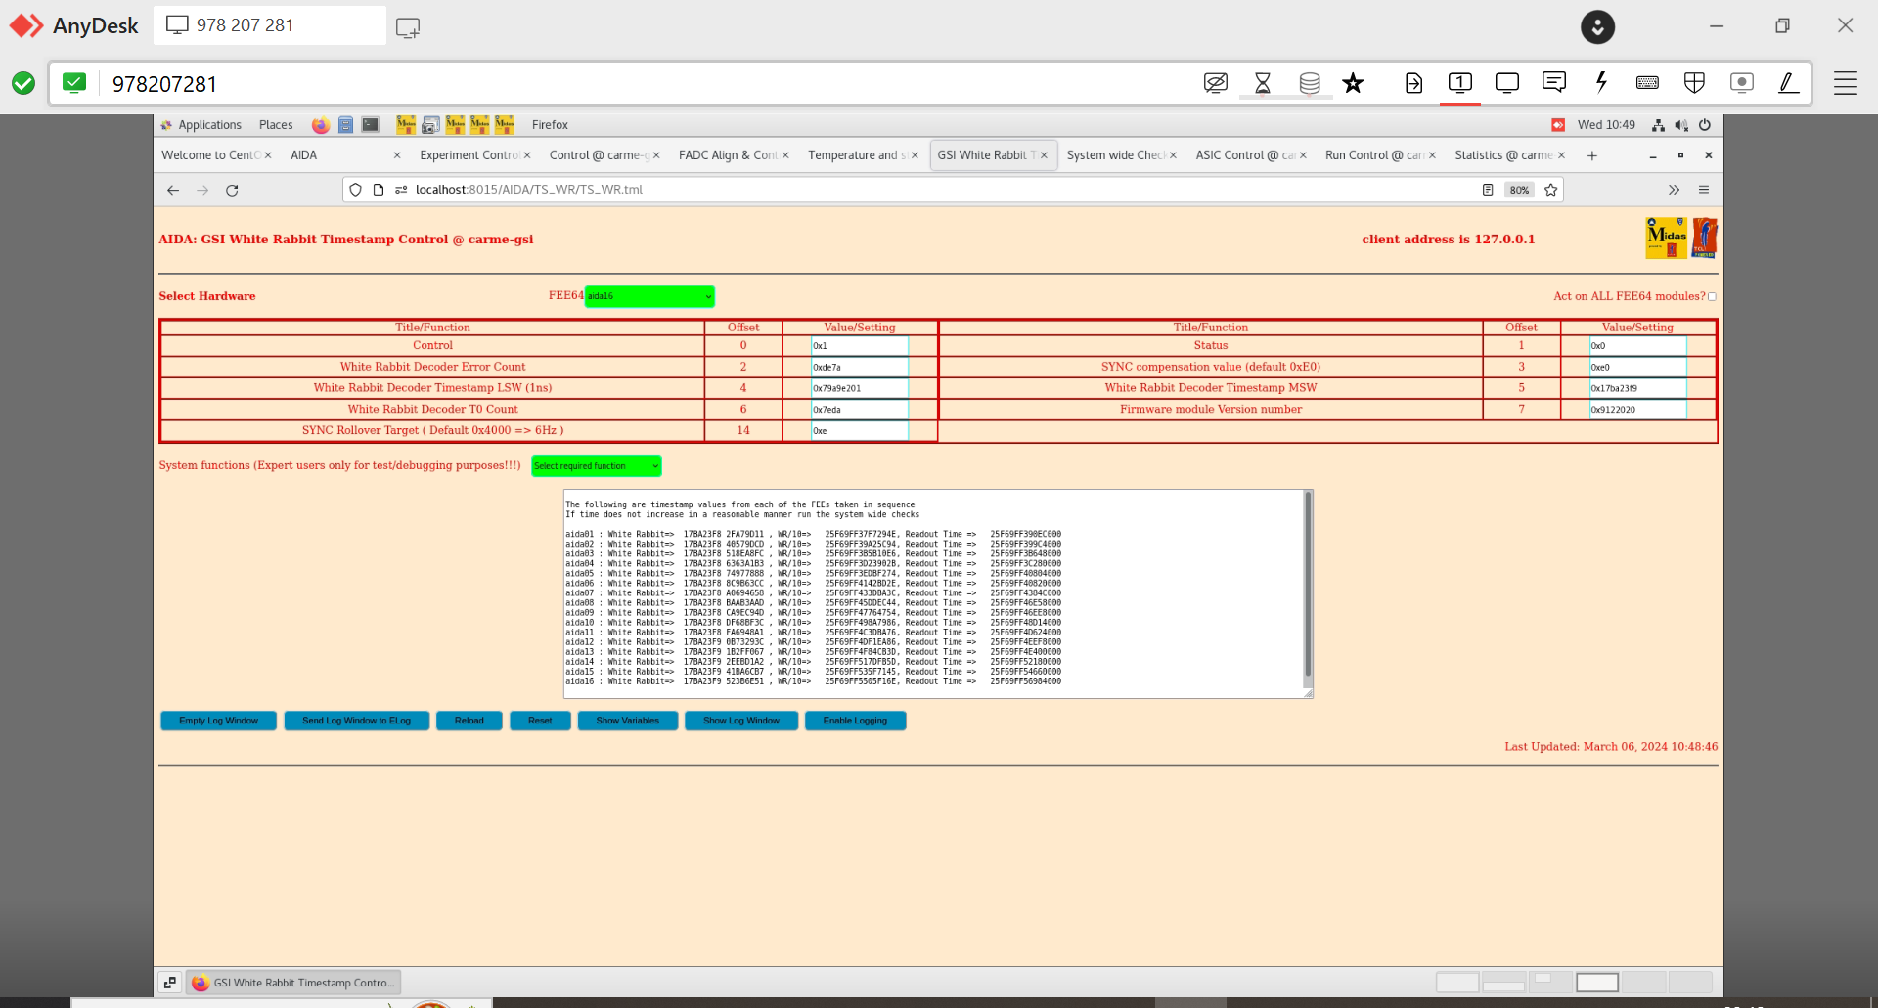Image resolution: width=1878 pixels, height=1008 pixels.
Task: Click the Midas logo icon
Action: [1666, 238]
